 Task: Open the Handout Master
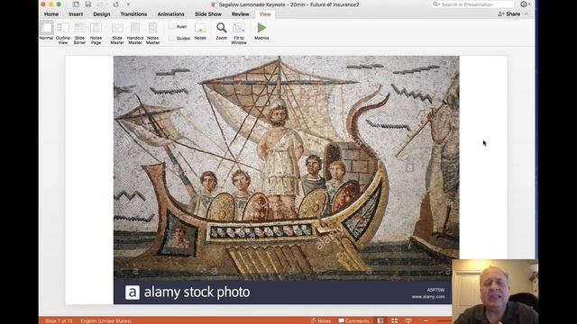[x=135, y=33]
